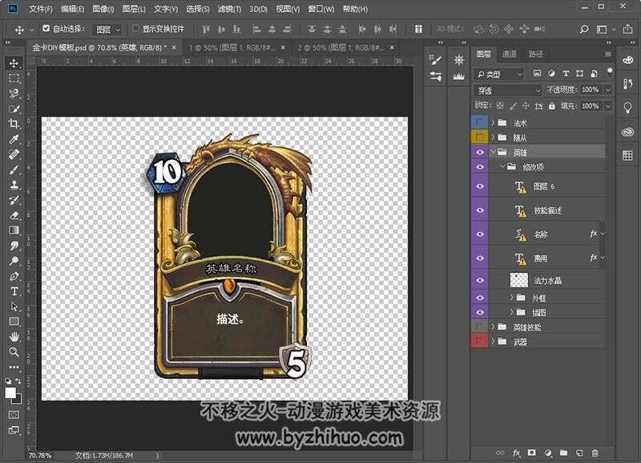Switch to the 通道 tab
641x463 pixels.
click(x=510, y=54)
